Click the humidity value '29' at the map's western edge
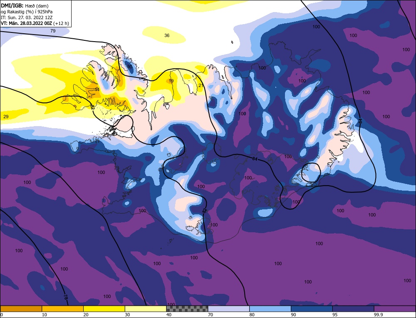 pos(6,117)
